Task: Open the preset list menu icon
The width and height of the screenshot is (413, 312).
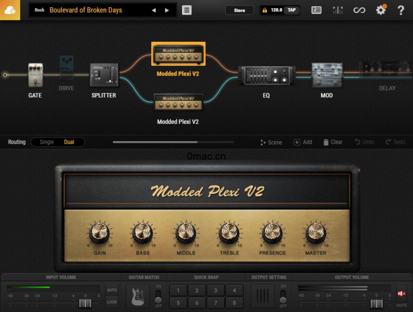Action: pyautogui.click(x=187, y=10)
